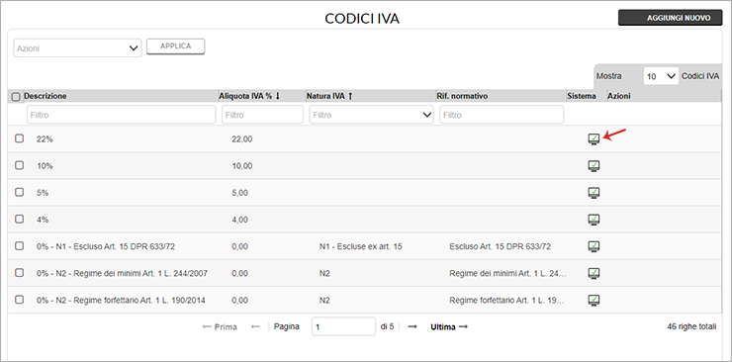This screenshot has width=732, height=362.
Task: Click the Sistema icon for Regime dei minimi row
Action: (x=594, y=273)
